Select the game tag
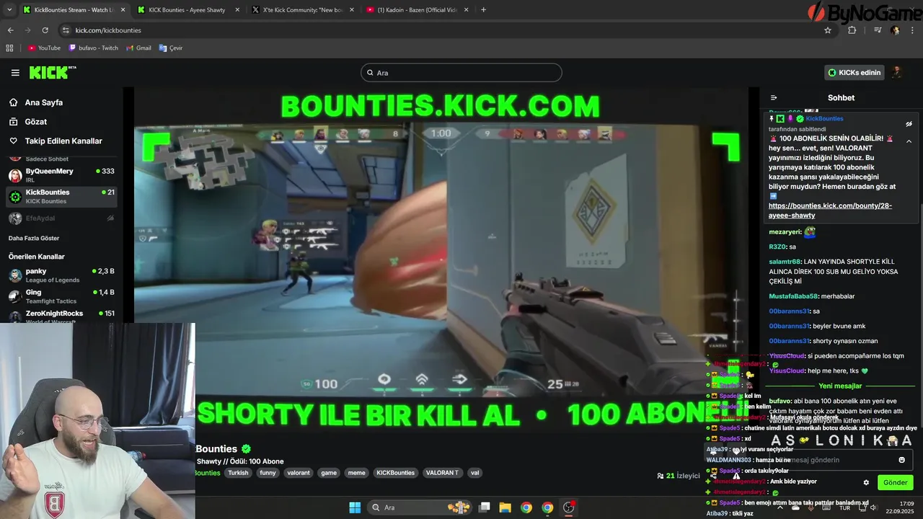 [x=329, y=473]
